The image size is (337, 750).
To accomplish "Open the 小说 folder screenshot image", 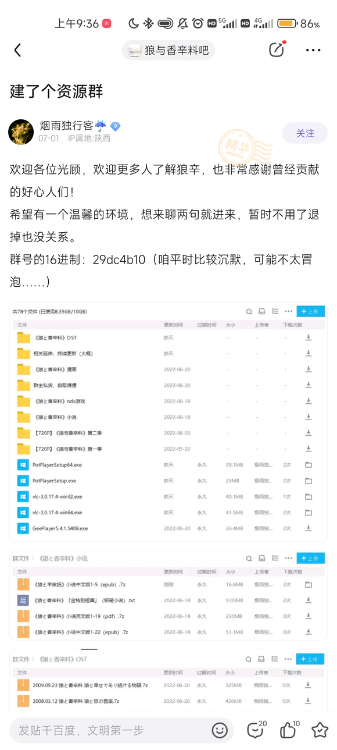I will (168, 595).
